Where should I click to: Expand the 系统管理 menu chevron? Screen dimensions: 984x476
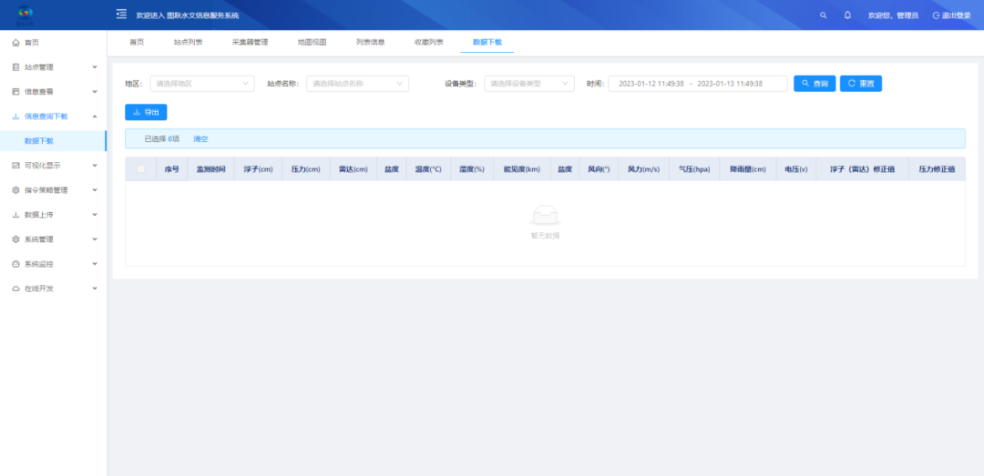point(95,239)
